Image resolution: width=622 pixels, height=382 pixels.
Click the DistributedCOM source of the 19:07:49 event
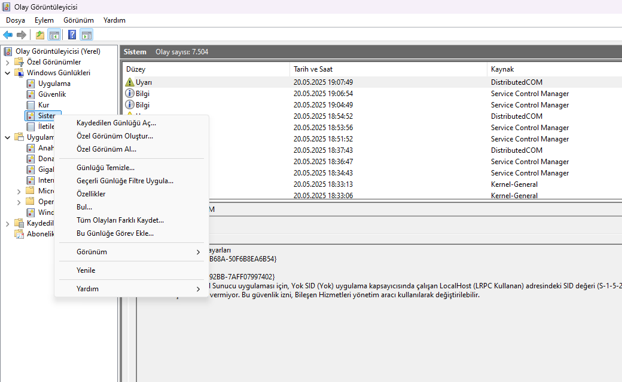click(517, 82)
